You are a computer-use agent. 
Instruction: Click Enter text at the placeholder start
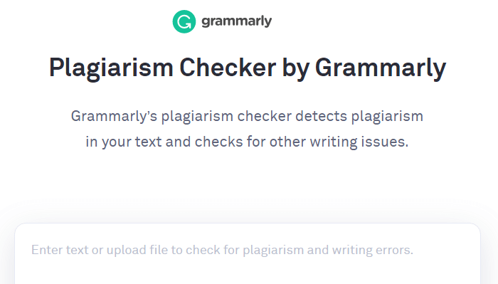click(x=60, y=250)
